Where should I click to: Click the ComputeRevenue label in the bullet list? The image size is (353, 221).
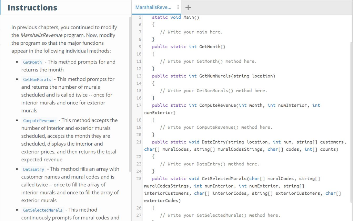[x=39, y=121]
